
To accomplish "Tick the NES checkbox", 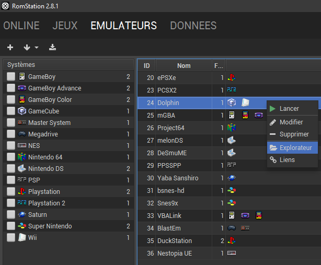I will 11,145.
